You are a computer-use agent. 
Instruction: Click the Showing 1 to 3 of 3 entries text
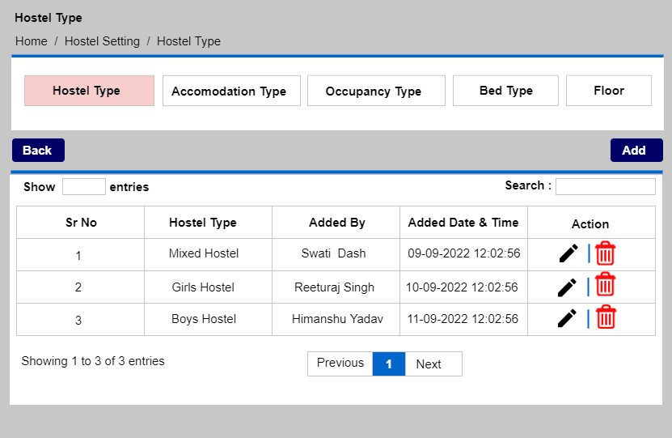(93, 361)
